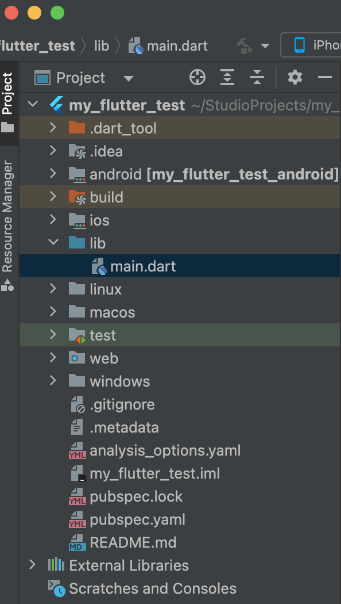Click the android module folder icon
Viewport: 341px width, 604px height.
77,174
